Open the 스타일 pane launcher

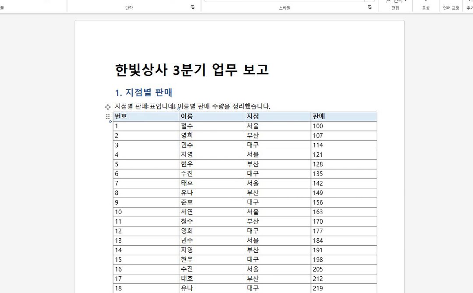click(370, 7)
